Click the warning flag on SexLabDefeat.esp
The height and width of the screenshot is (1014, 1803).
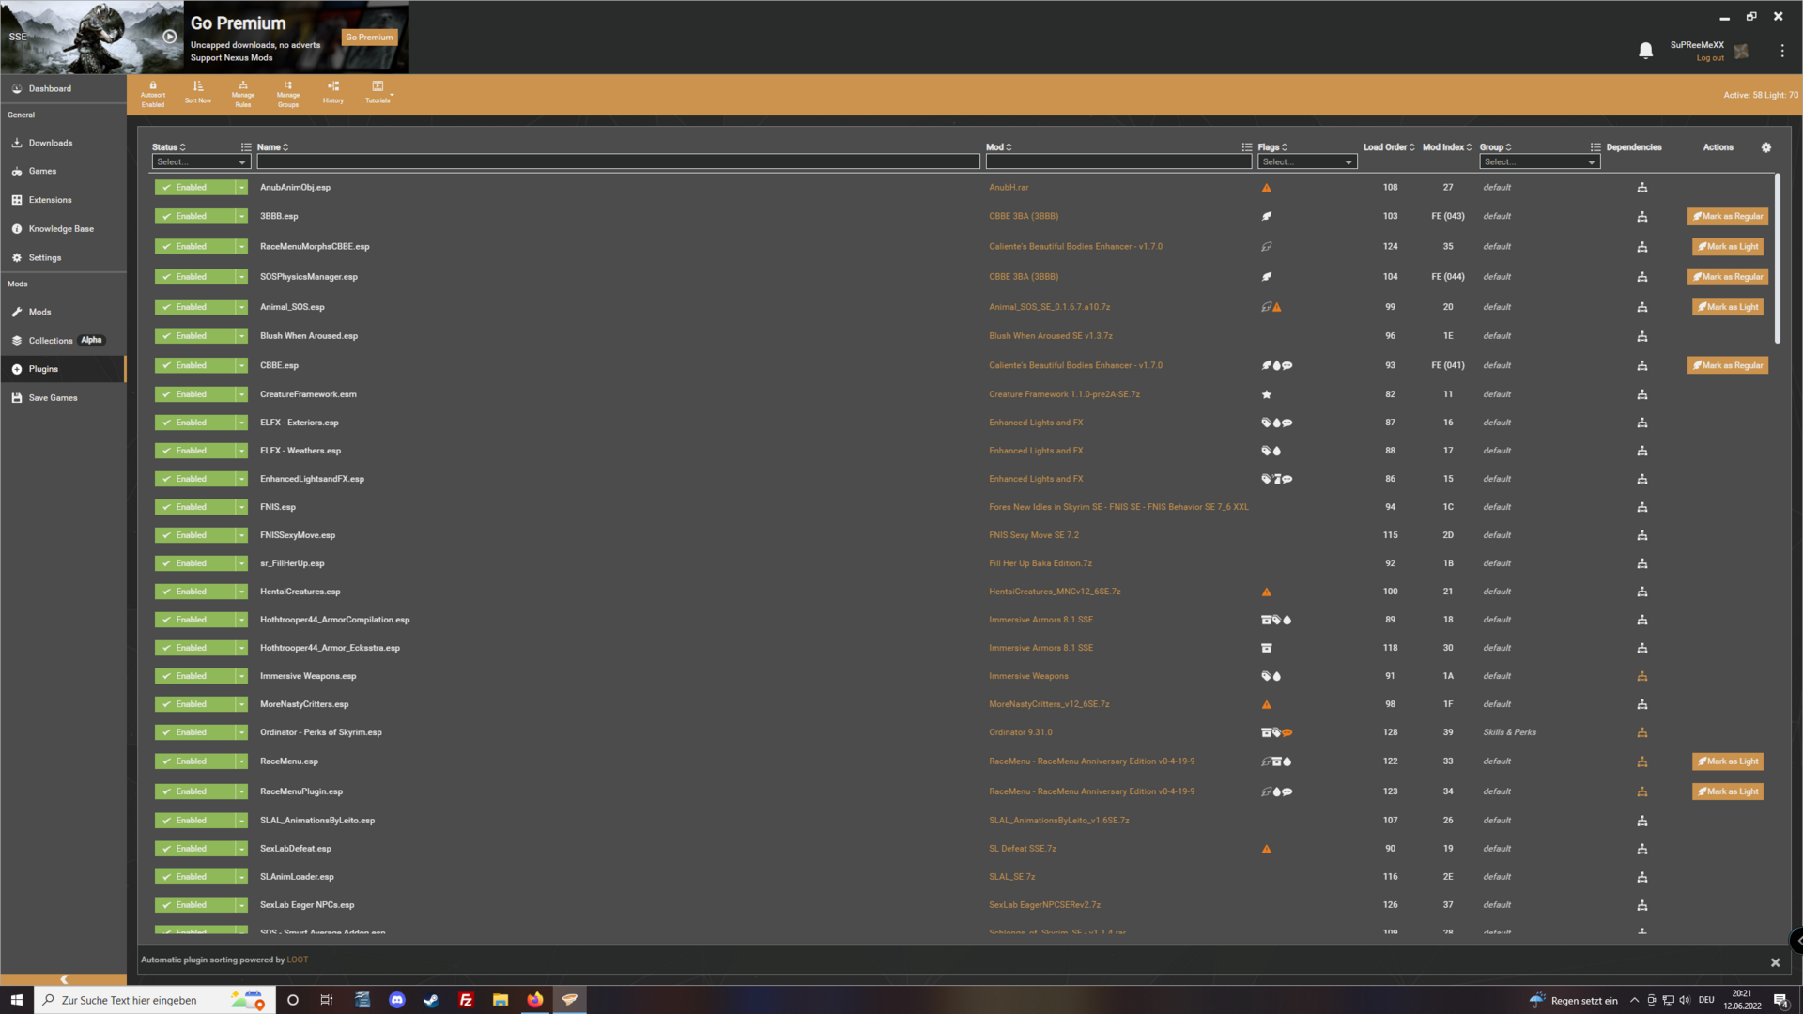[1266, 849]
